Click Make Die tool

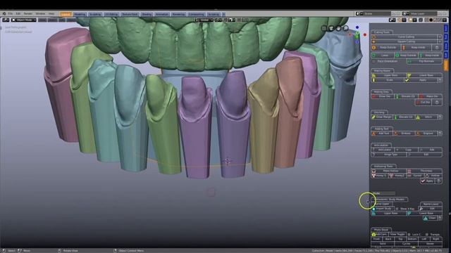point(430,96)
